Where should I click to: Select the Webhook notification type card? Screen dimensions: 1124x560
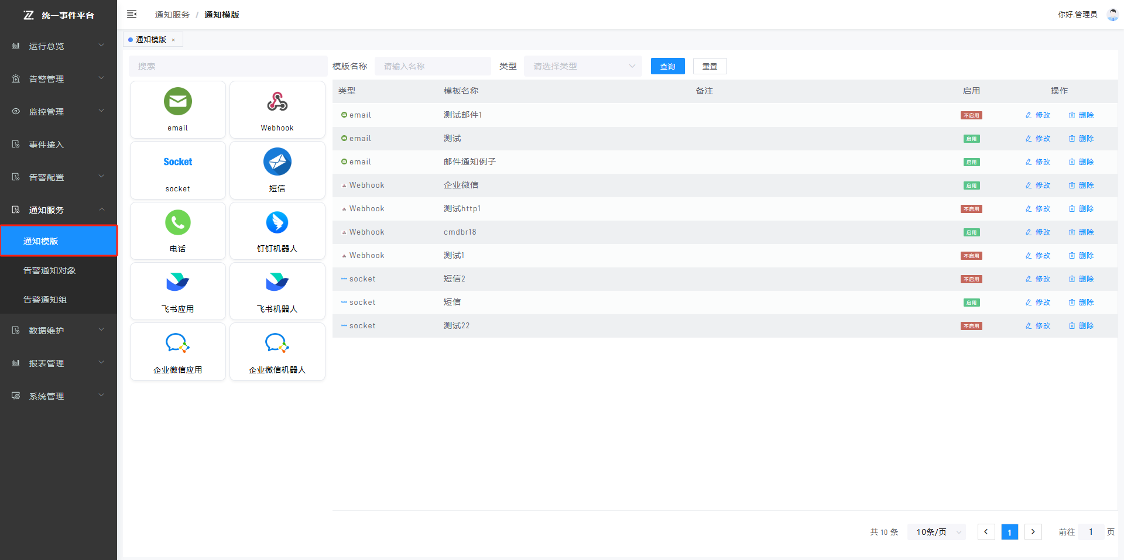coord(277,109)
